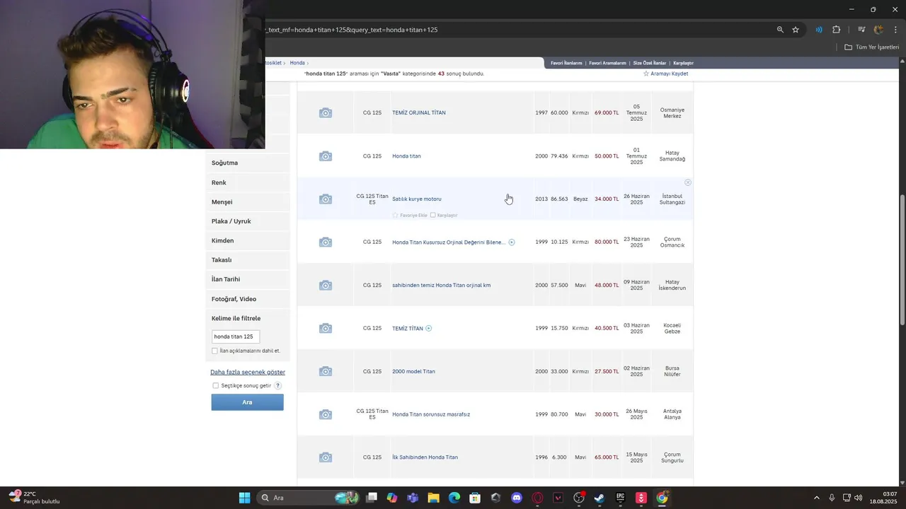Click Aramayı Kaydet link
Image resolution: width=906 pixels, height=509 pixels.
tap(669, 74)
